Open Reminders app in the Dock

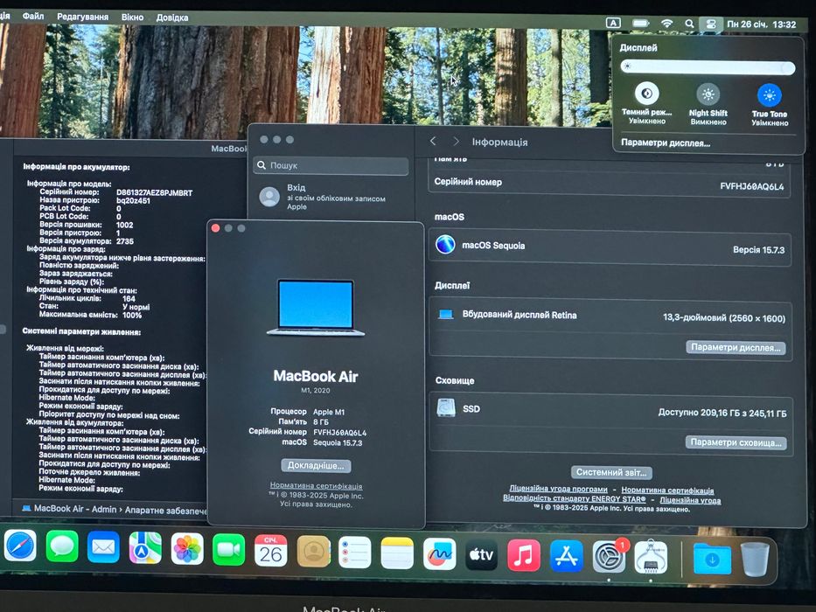point(355,553)
